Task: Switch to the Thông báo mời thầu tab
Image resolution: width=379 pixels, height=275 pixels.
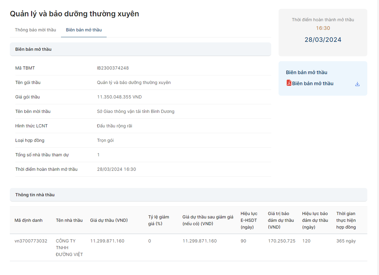Action: pos(35,30)
